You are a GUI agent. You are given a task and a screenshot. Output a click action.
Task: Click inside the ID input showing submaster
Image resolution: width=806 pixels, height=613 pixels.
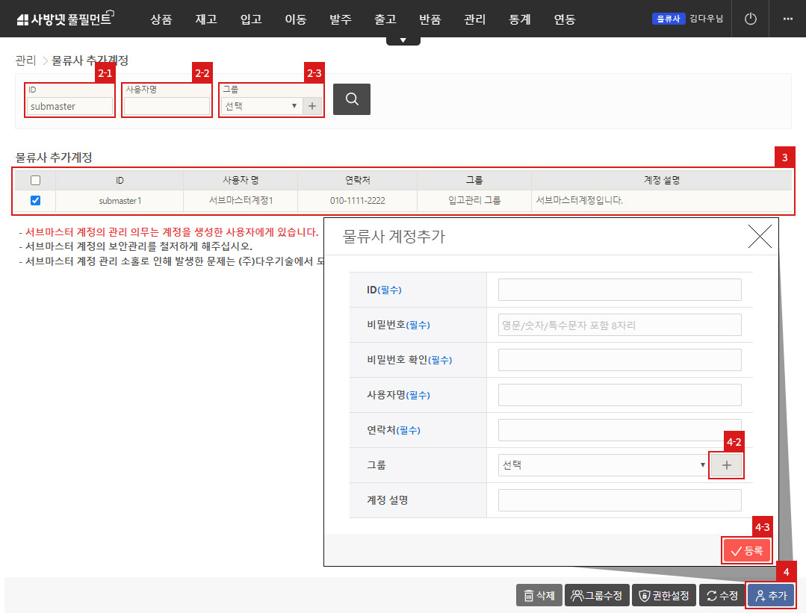[69, 106]
